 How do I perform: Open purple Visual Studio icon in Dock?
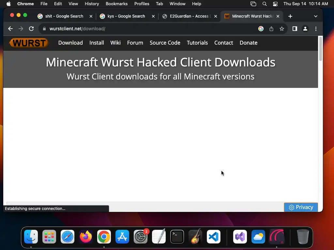pos(240,237)
